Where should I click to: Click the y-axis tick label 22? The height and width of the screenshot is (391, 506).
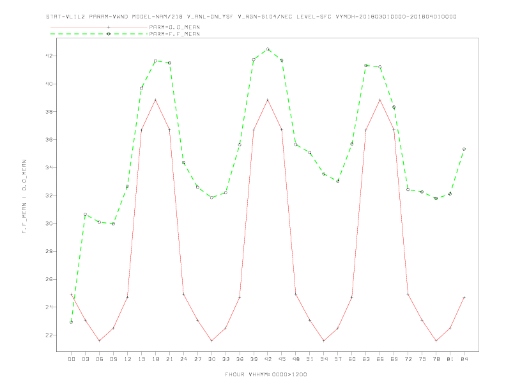coord(49,335)
